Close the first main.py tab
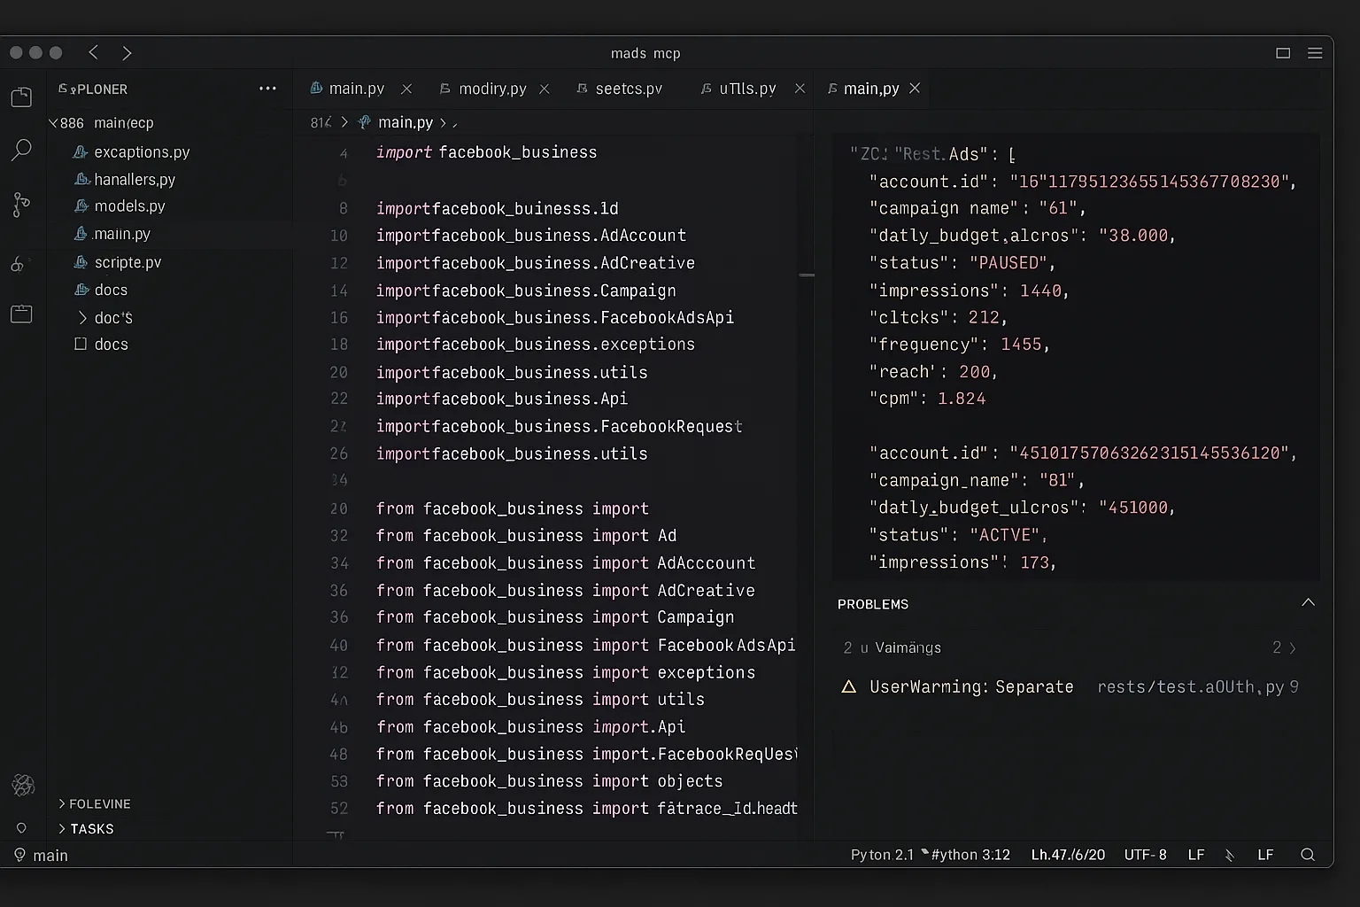Image resolution: width=1360 pixels, height=907 pixels. (406, 89)
